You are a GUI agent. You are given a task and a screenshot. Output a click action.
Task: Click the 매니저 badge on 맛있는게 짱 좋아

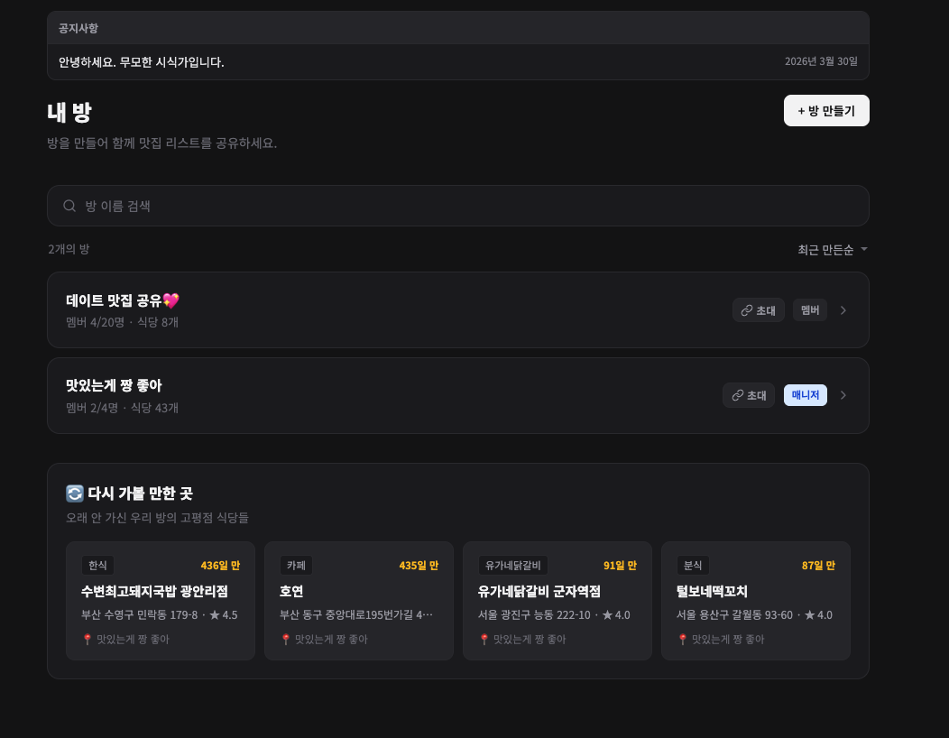click(x=805, y=395)
